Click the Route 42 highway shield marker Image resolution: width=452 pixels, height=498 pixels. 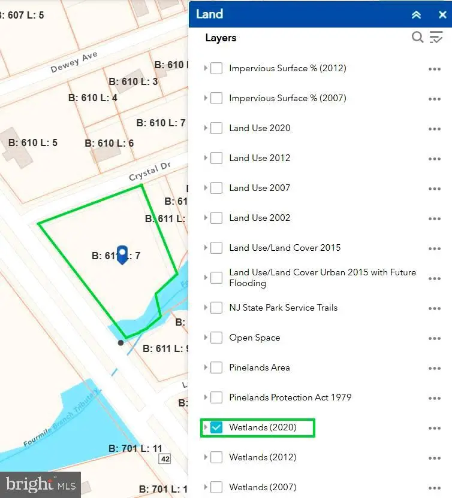click(164, 458)
